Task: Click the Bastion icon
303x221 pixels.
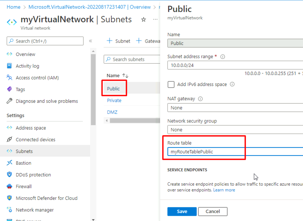Action: tap(9, 163)
